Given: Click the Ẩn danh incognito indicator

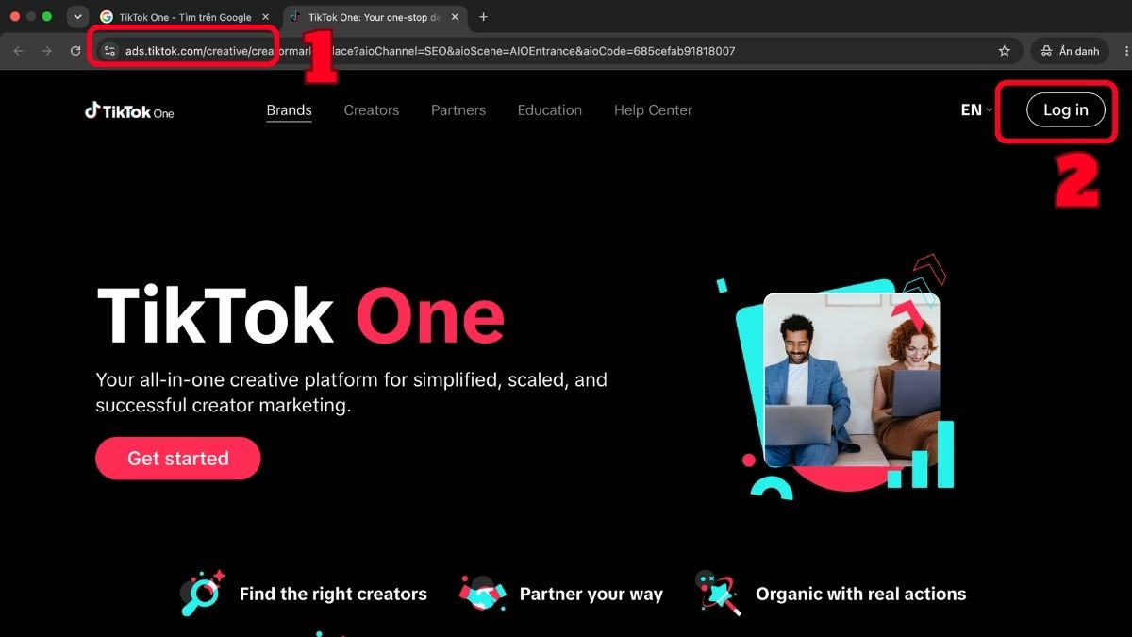Looking at the screenshot, I should 1070,51.
